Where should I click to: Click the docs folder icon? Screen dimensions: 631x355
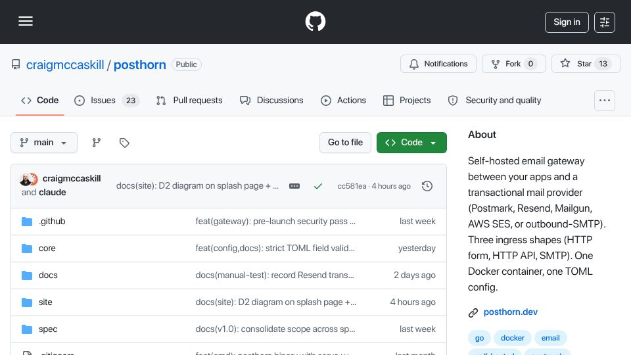click(27, 275)
